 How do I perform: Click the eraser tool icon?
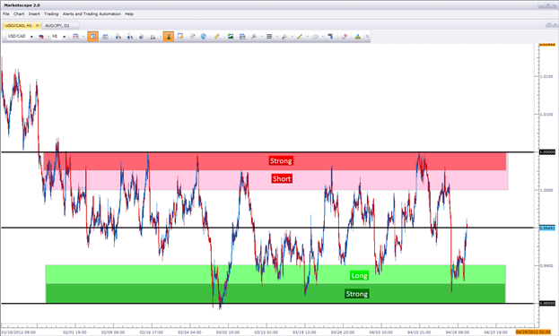[344, 37]
